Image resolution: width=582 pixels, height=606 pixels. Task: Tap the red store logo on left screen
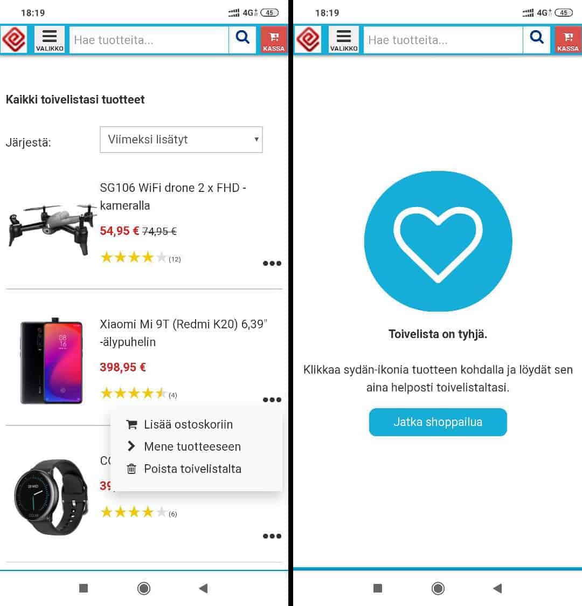point(14,39)
